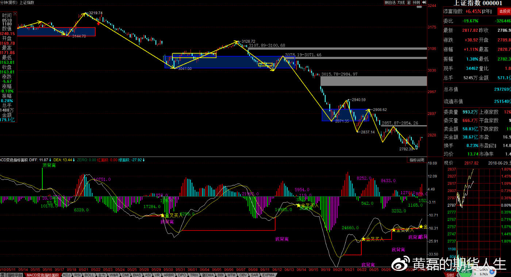Switch to the DPO indicator tab
Screen dimensions: 511x277
tap(182, 275)
